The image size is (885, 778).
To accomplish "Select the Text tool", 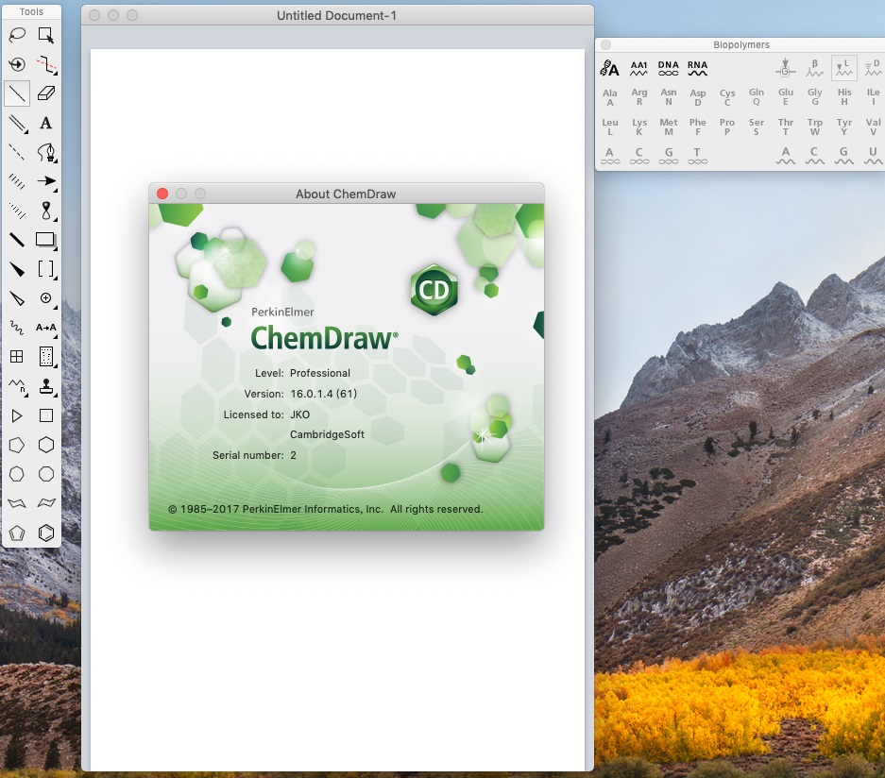I will pyautogui.click(x=46, y=124).
